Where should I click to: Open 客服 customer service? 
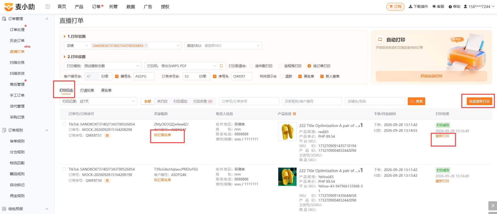(438, 7)
